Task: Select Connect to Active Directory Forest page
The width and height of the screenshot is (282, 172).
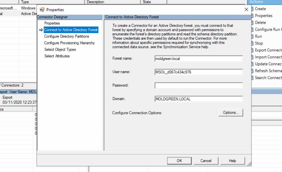Action: 71,30
